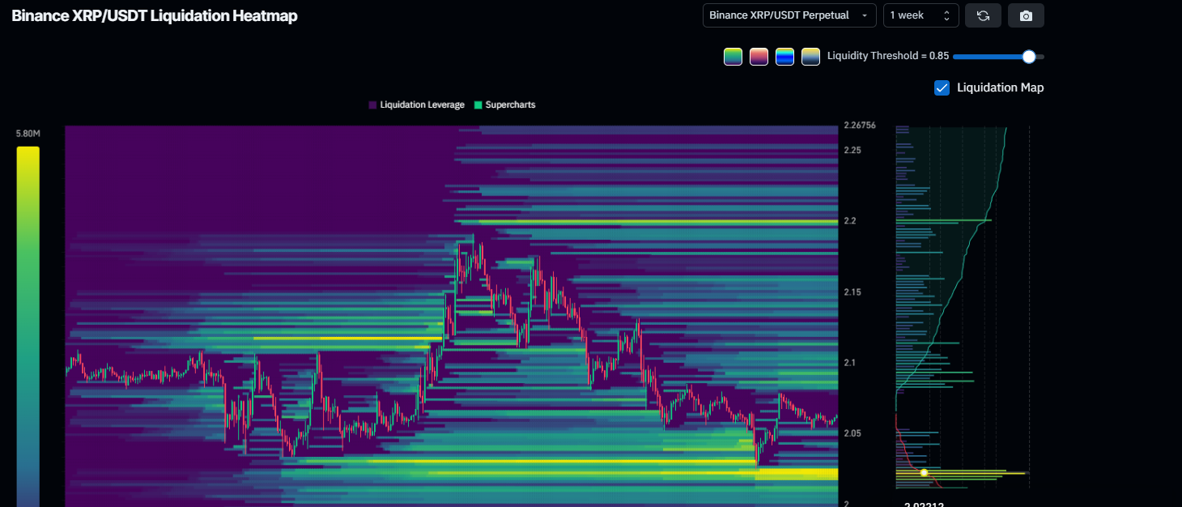This screenshot has height=507, width=1182.
Task: Uncheck the Liquidation Map checkbox
Action: [942, 87]
